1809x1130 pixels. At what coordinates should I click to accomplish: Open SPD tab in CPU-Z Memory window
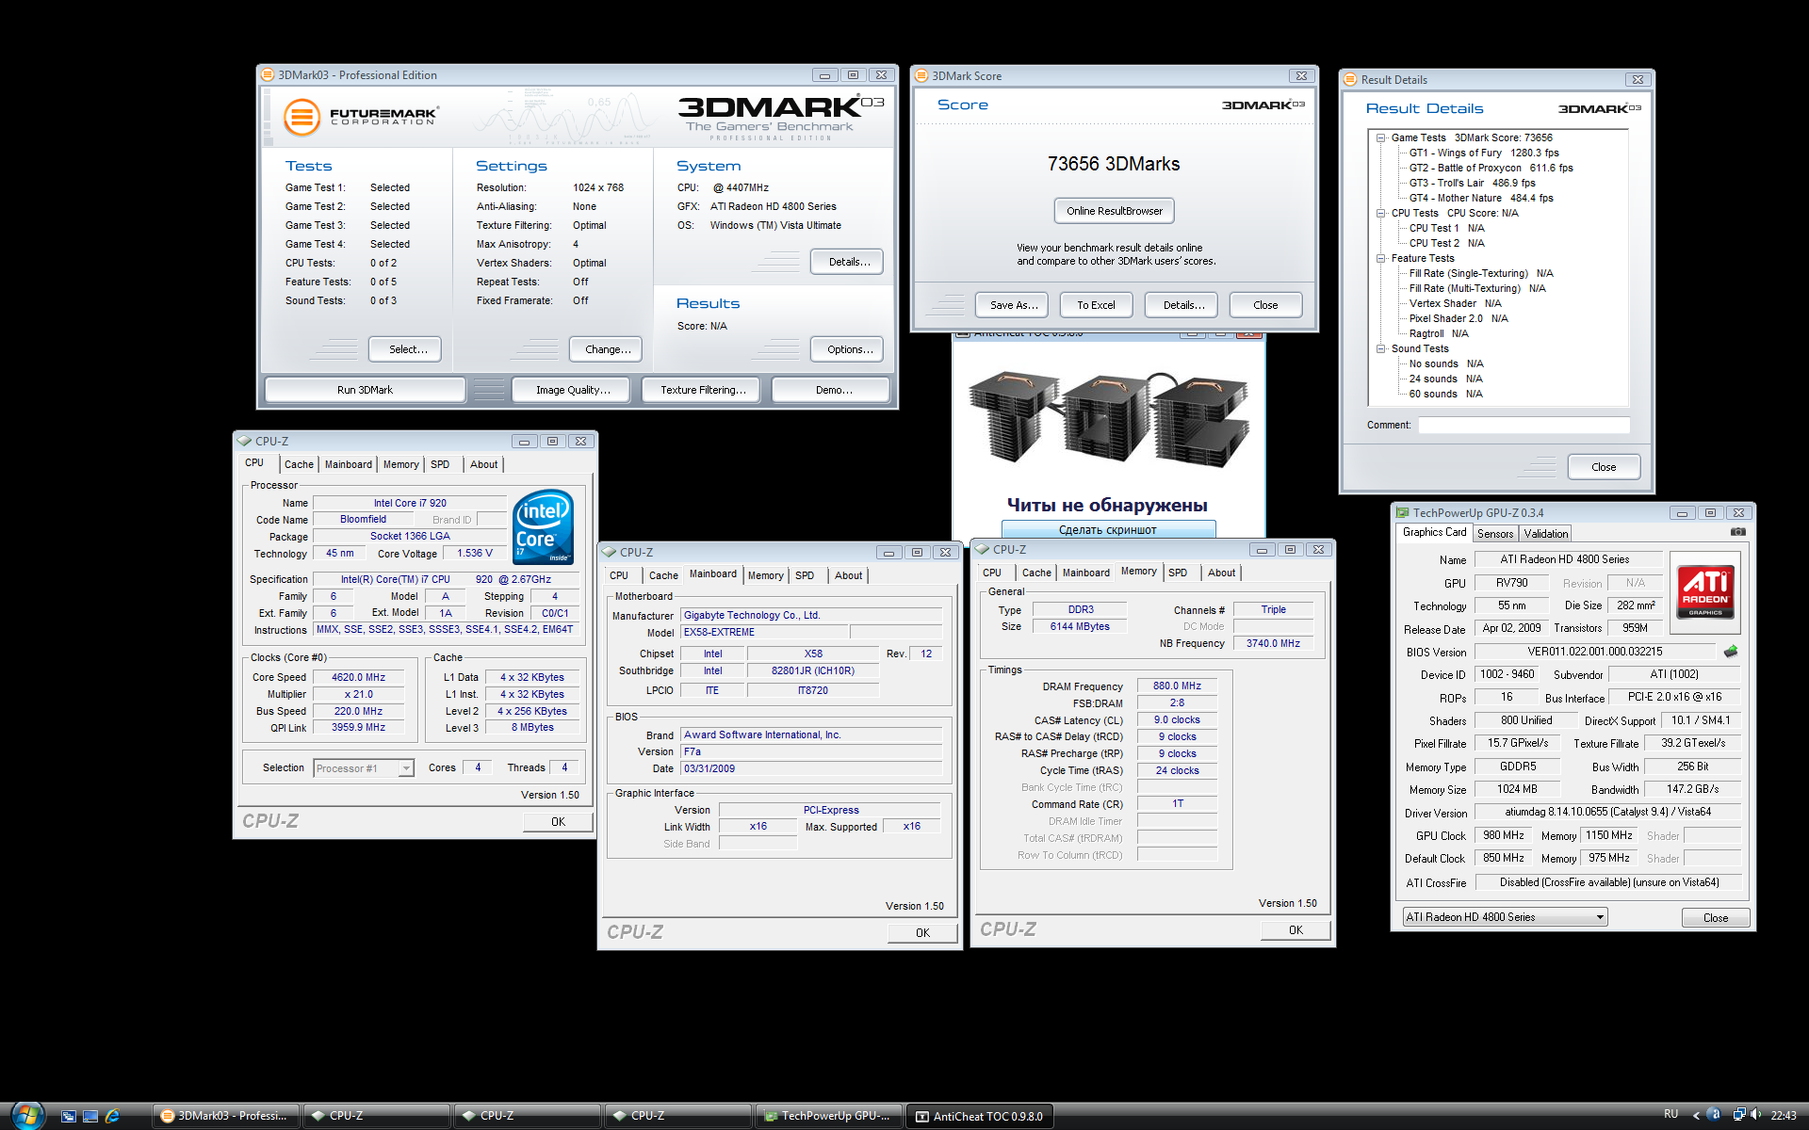click(x=1178, y=573)
